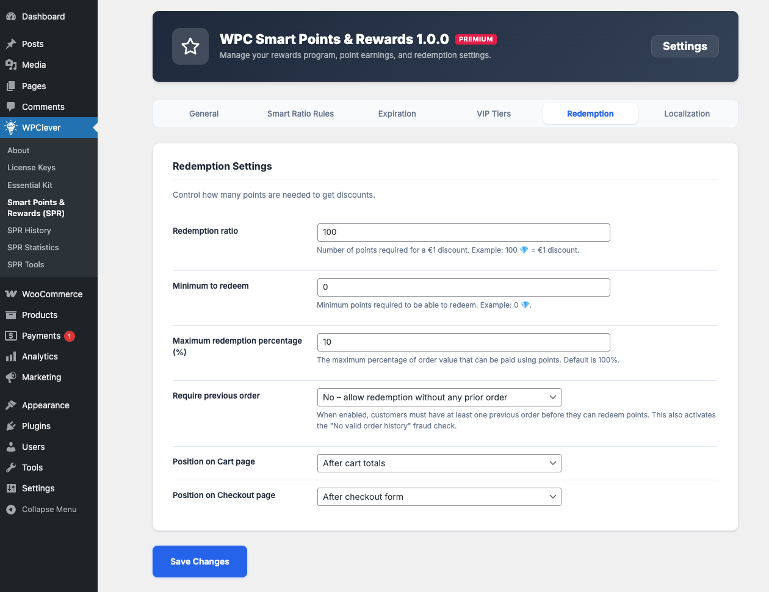Click the WooCommerce logo icon
This screenshot has height=592, width=769.
click(10, 294)
